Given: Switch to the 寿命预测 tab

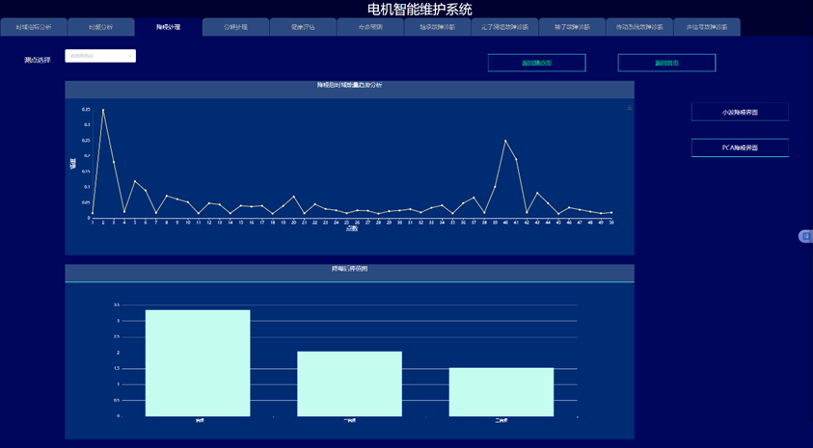Looking at the screenshot, I should 370,27.
